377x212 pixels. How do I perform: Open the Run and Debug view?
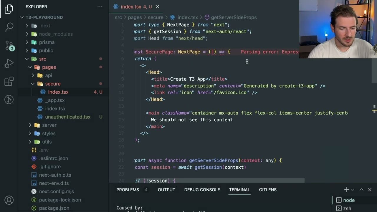tap(9, 63)
